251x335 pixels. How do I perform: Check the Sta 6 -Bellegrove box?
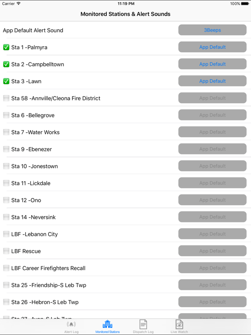coord(6,115)
